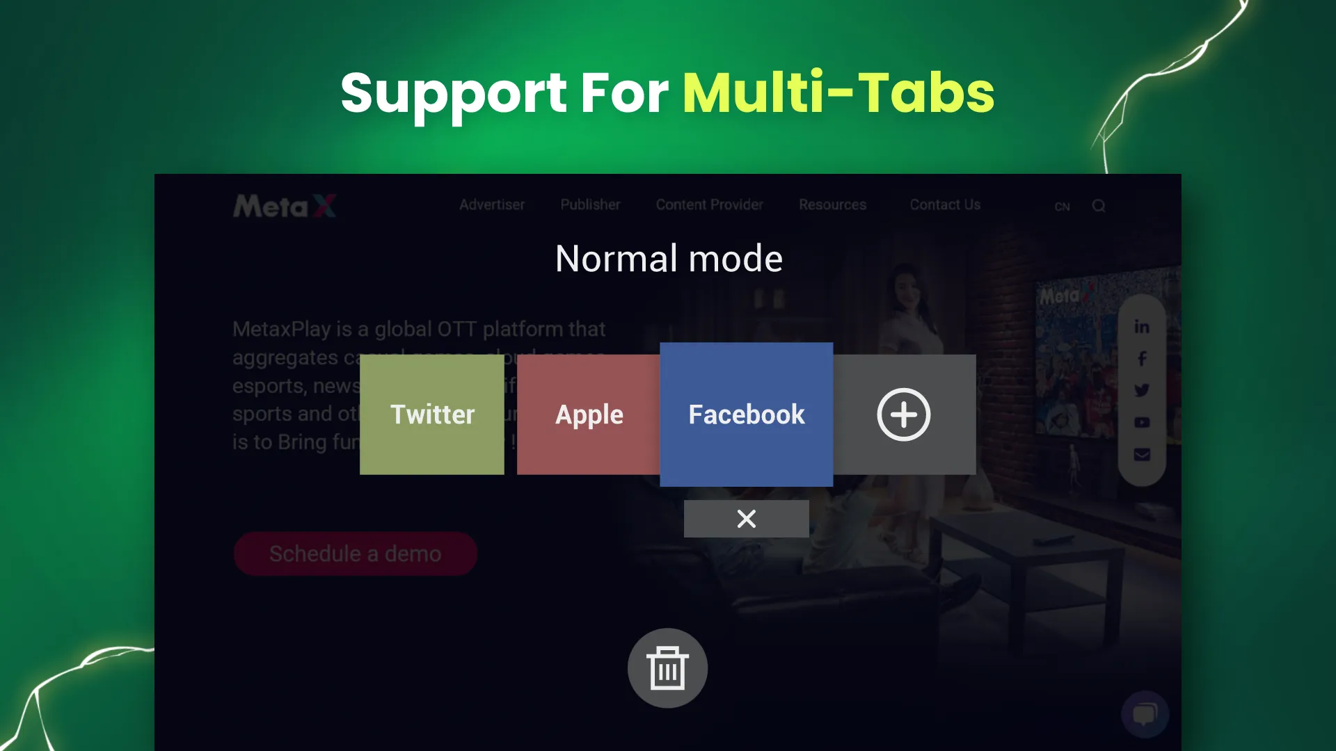Click the Apple tab button
1336x751 pixels.
click(x=589, y=414)
